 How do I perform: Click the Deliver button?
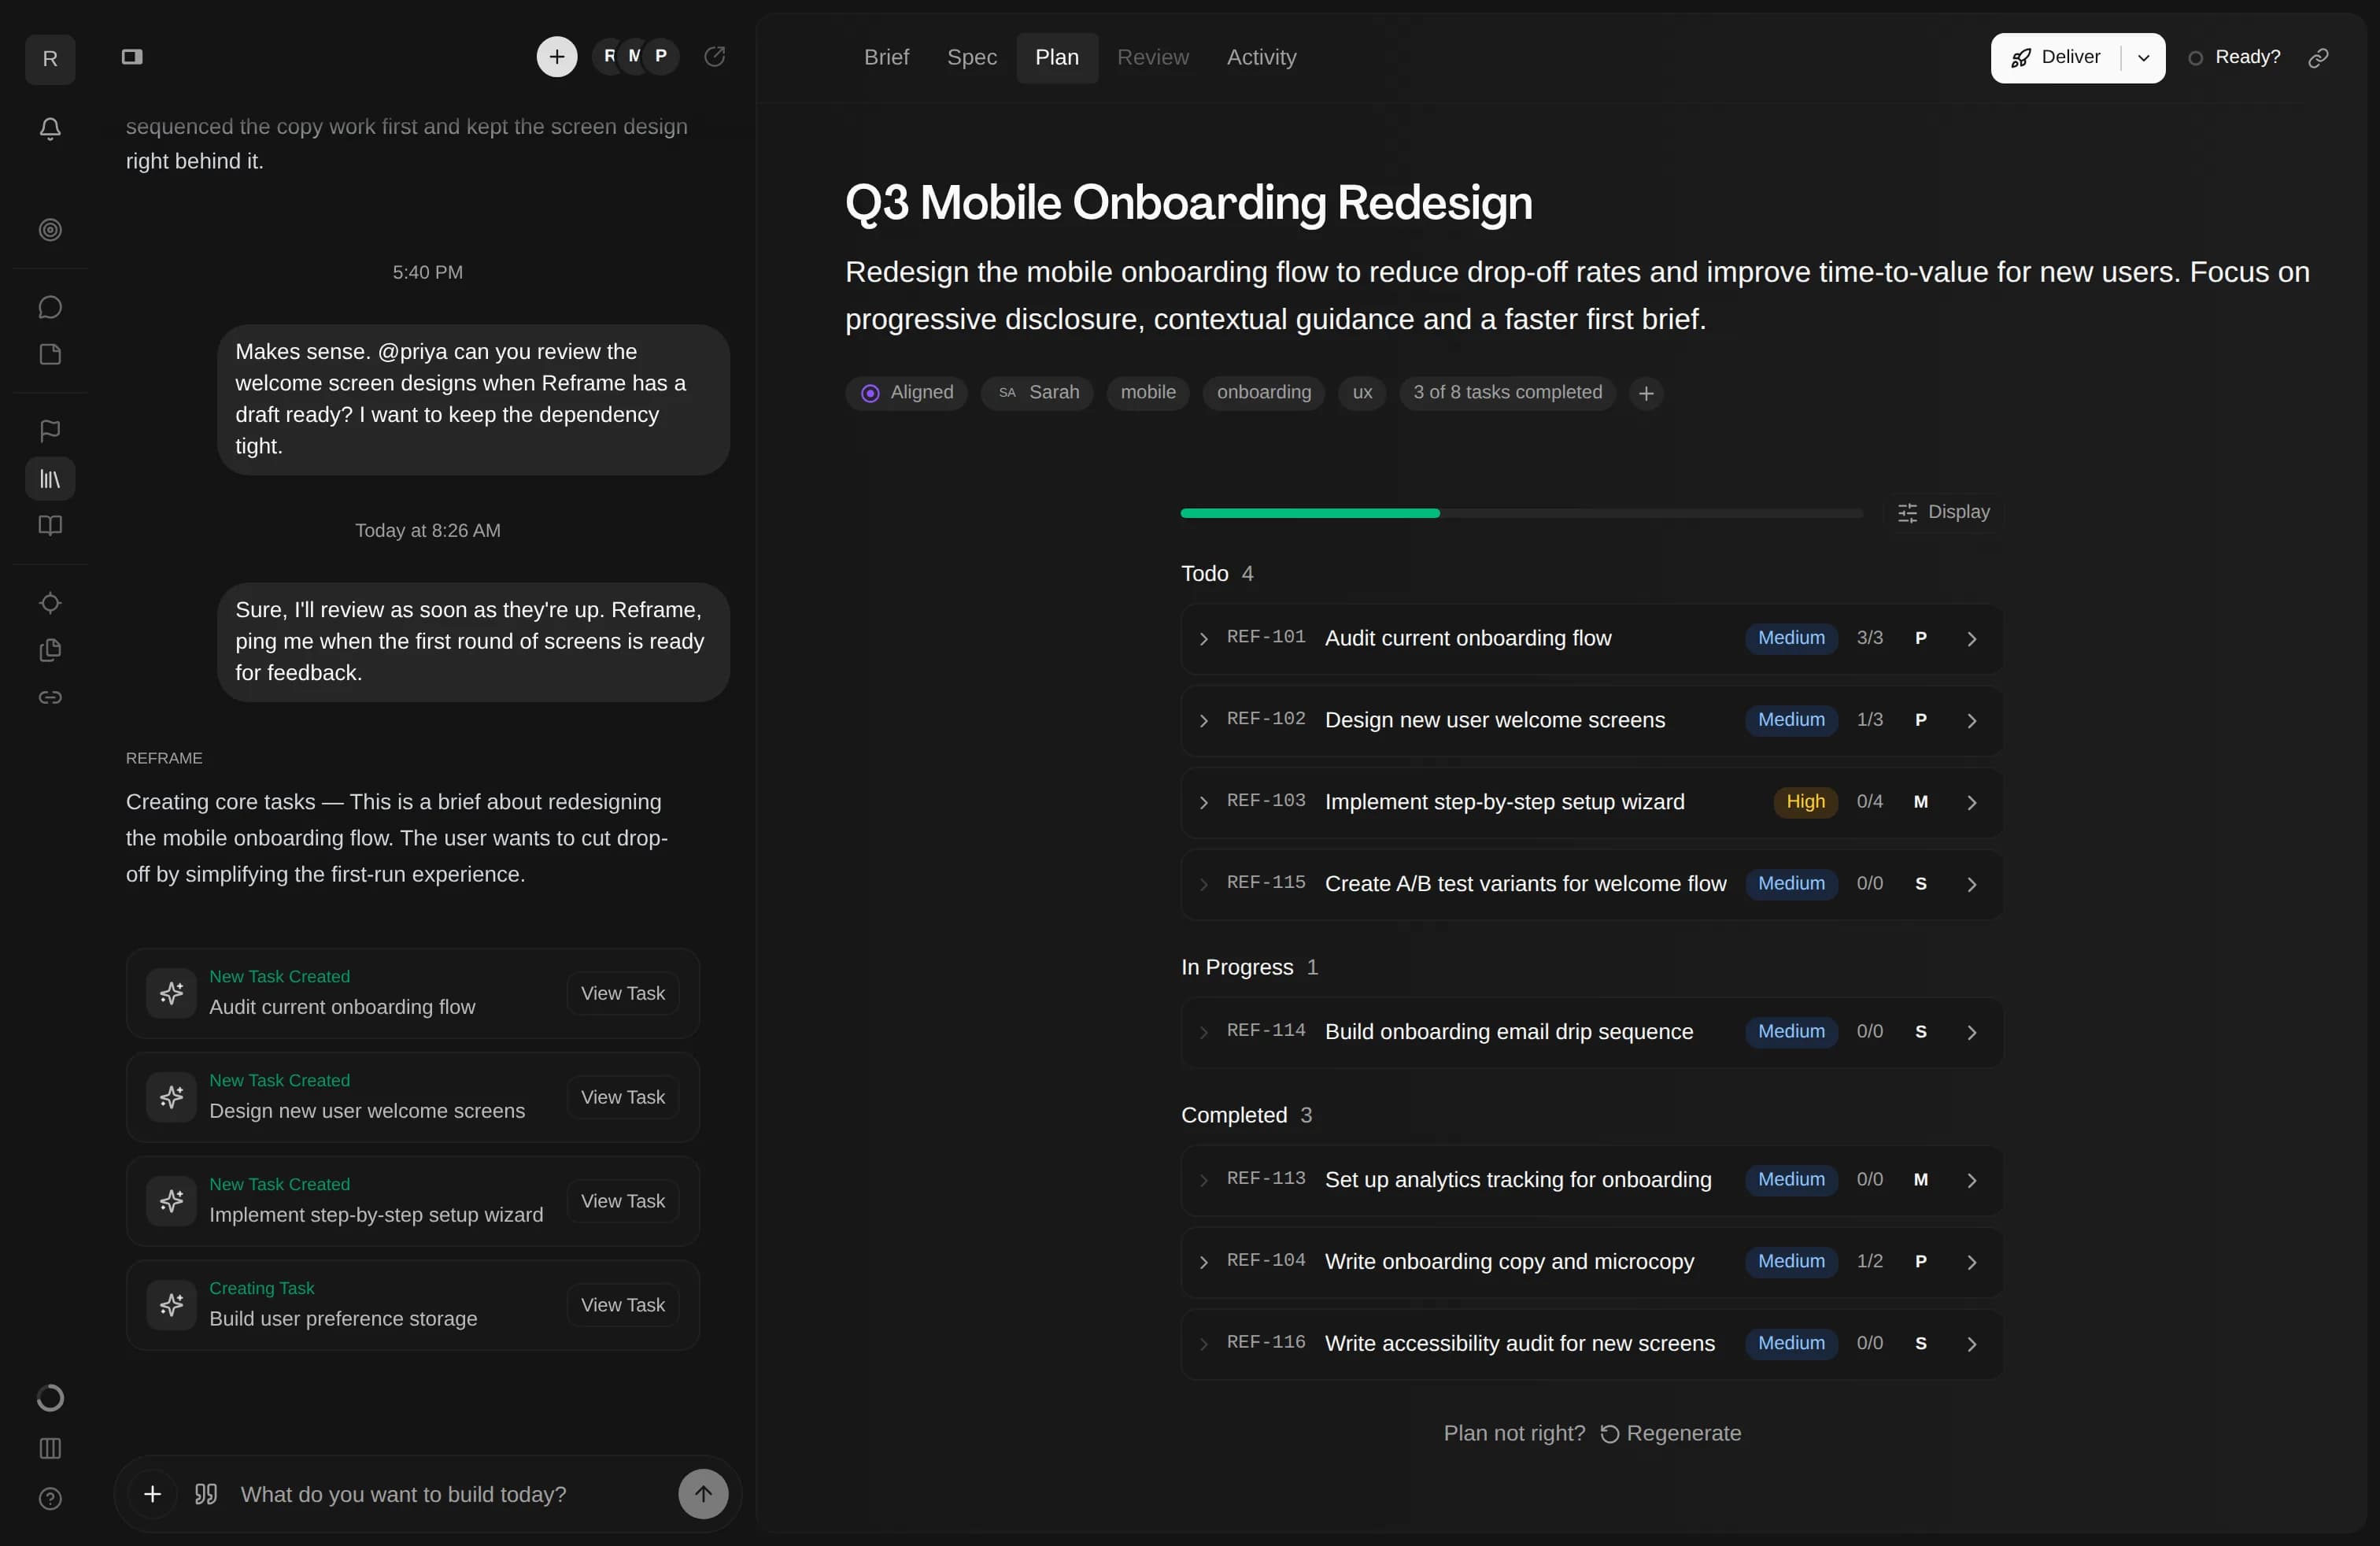(x=2056, y=58)
